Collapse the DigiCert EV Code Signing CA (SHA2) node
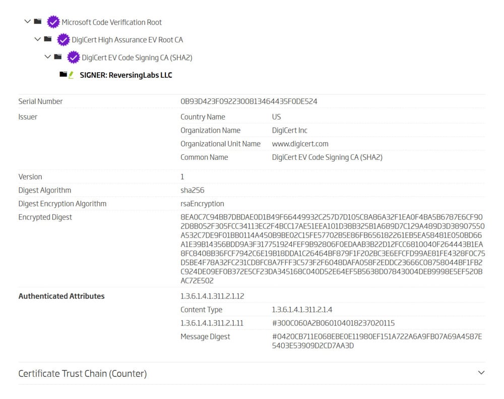 tap(47, 56)
